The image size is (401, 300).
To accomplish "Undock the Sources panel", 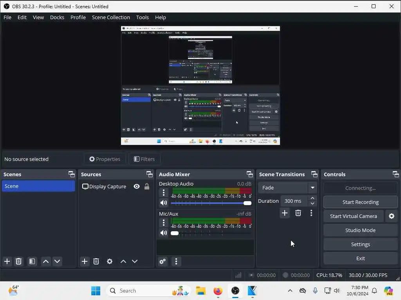I will 150,174.
